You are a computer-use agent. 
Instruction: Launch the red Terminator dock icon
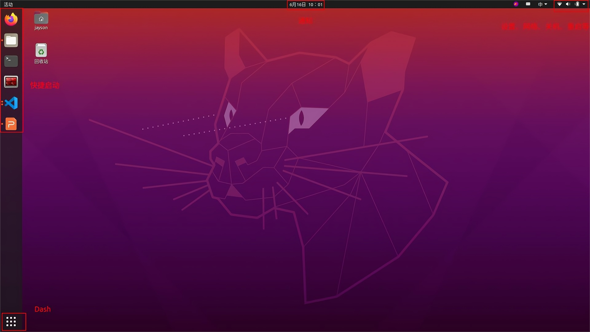click(x=11, y=82)
